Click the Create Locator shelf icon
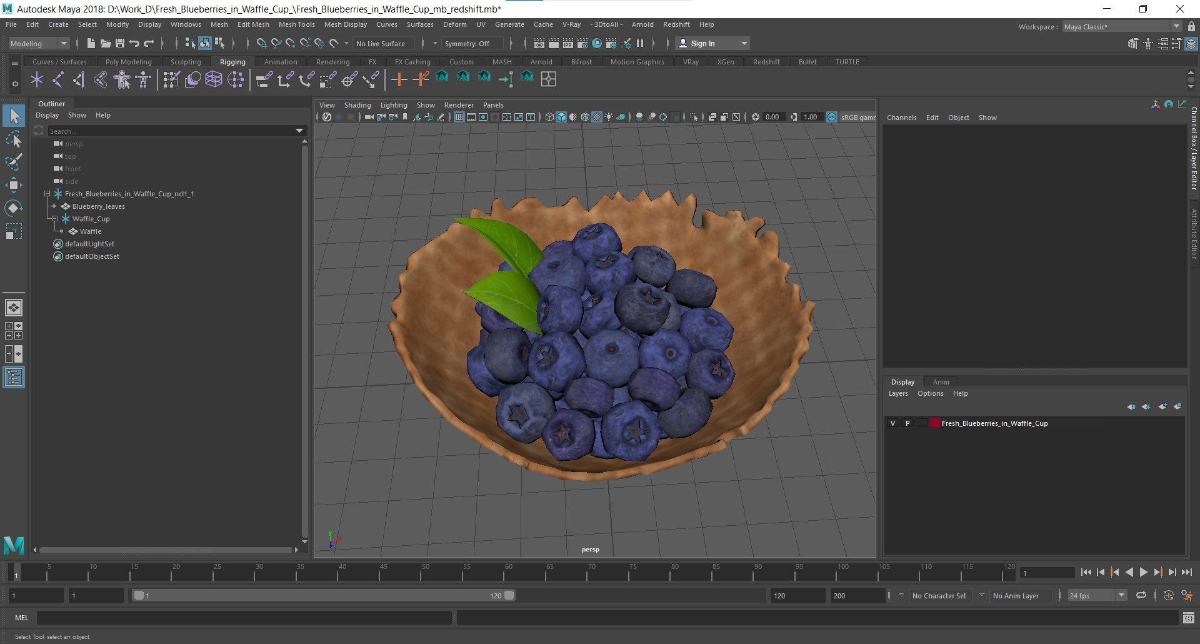Screen dimensions: 1200x644 37,79
